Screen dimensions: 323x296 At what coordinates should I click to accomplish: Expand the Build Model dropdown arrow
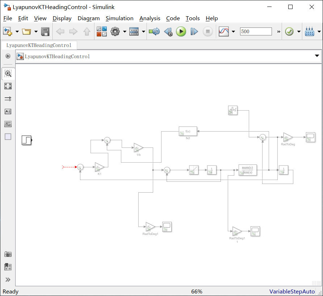coord(319,32)
